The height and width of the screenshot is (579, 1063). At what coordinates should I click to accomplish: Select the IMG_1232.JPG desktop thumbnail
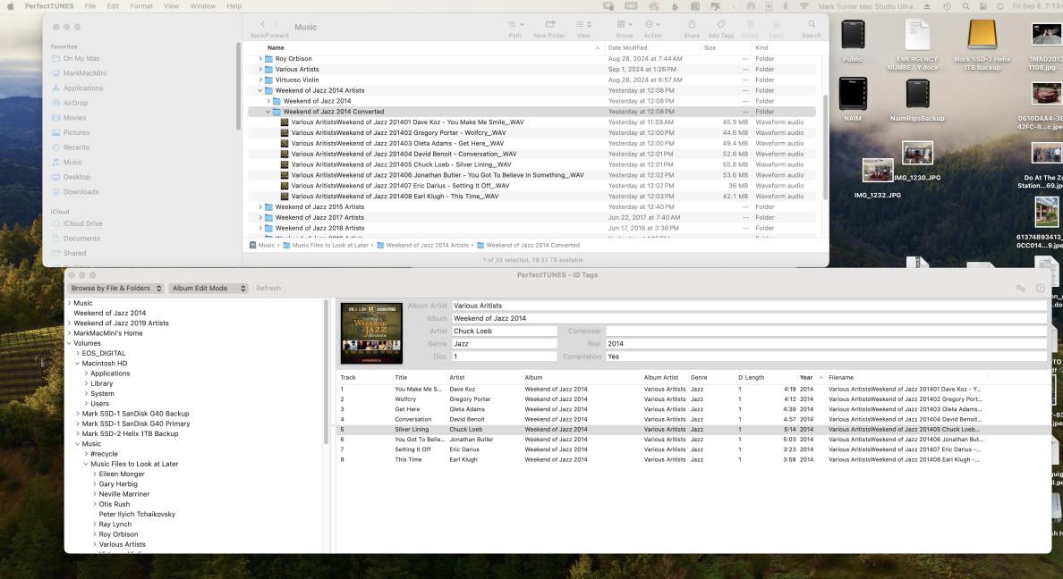[x=877, y=170]
